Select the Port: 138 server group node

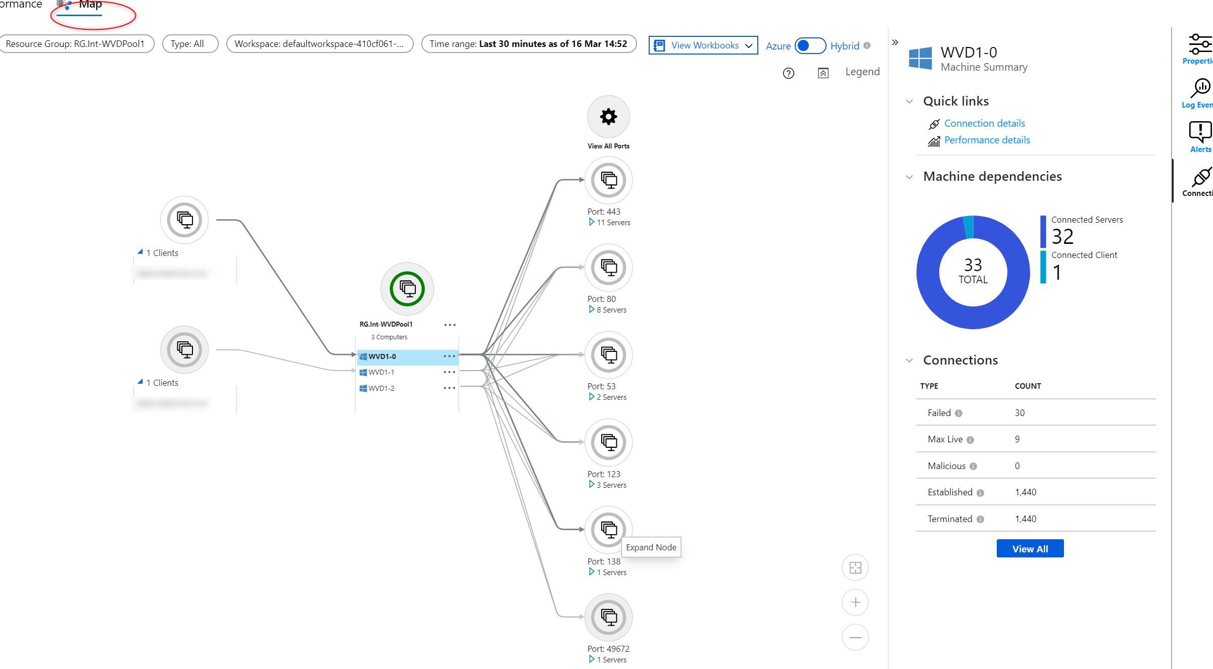(608, 530)
